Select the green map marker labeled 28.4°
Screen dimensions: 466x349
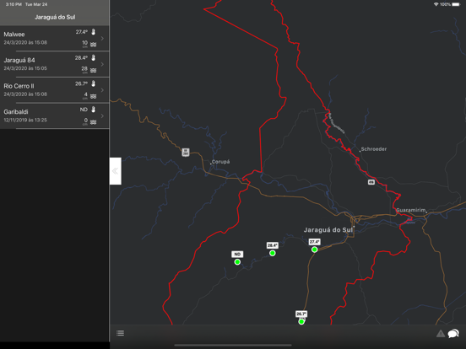pos(272,253)
